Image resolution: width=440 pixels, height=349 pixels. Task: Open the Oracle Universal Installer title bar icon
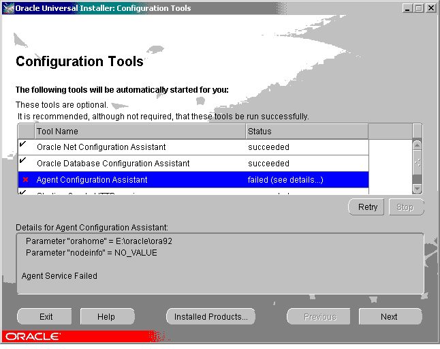[x=8, y=8]
